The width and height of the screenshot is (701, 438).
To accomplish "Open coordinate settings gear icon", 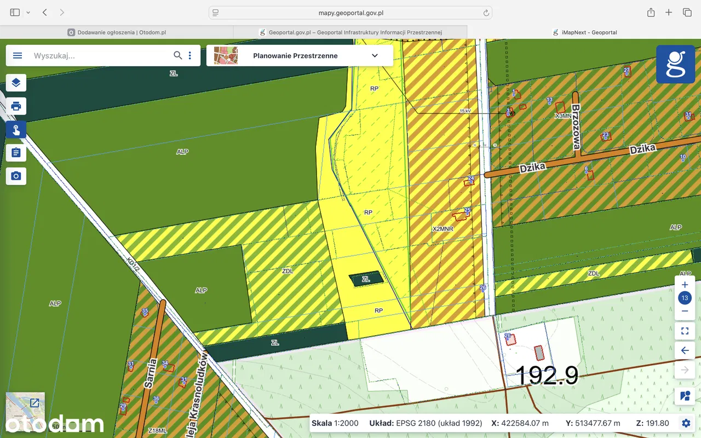I will click(x=686, y=423).
